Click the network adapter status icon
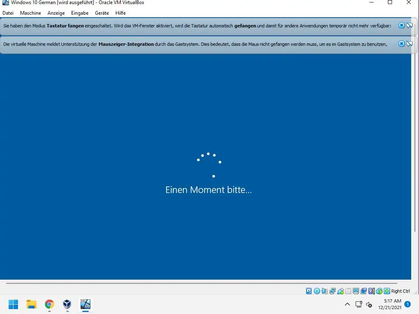Image resolution: width=419 pixels, height=314 pixels. 332,291
